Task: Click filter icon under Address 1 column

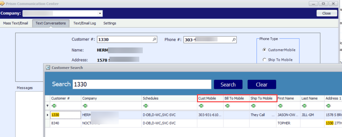Action: point(328,106)
